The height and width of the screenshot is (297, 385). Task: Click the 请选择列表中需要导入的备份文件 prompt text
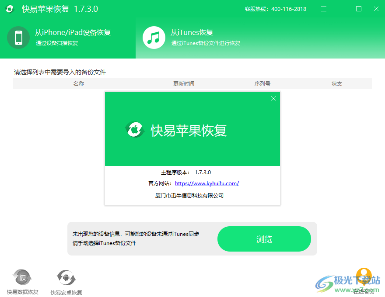(60, 72)
